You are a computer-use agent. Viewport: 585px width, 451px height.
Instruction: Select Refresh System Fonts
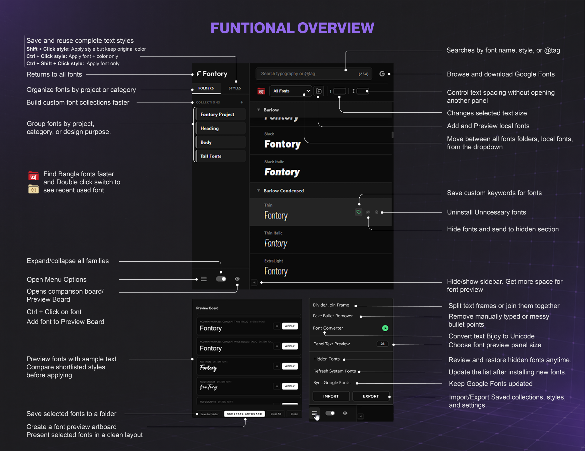(x=334, y=371)
